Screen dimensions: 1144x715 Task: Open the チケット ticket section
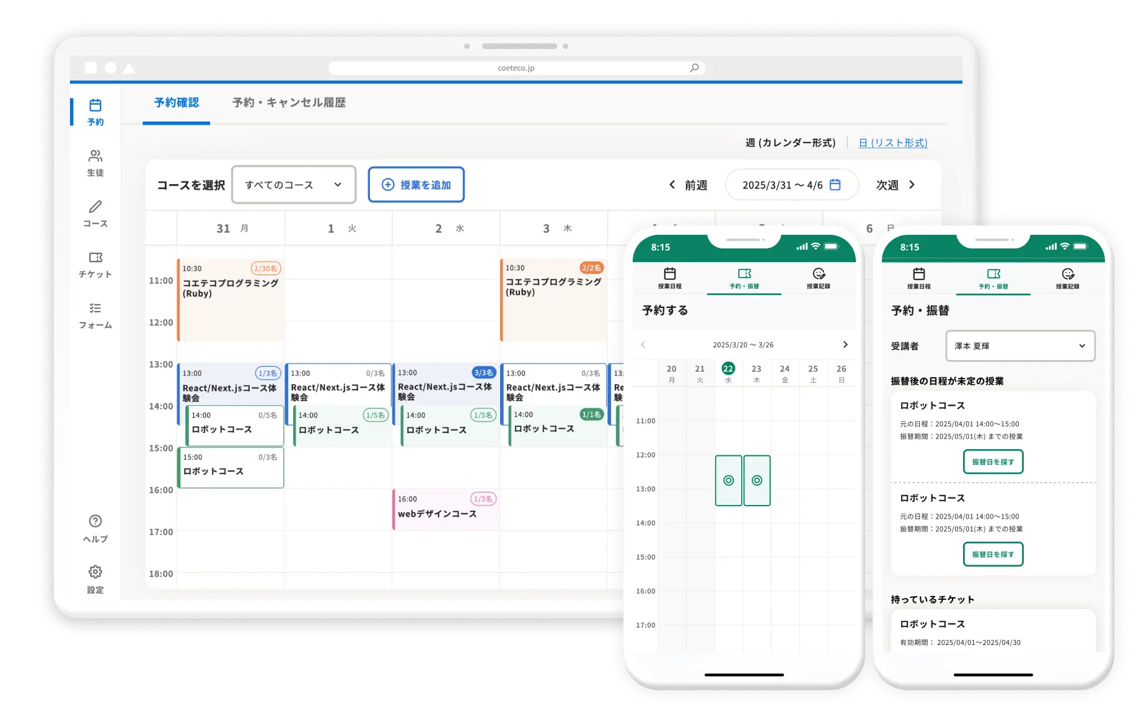pyautogui.click(x=95, y=258)
